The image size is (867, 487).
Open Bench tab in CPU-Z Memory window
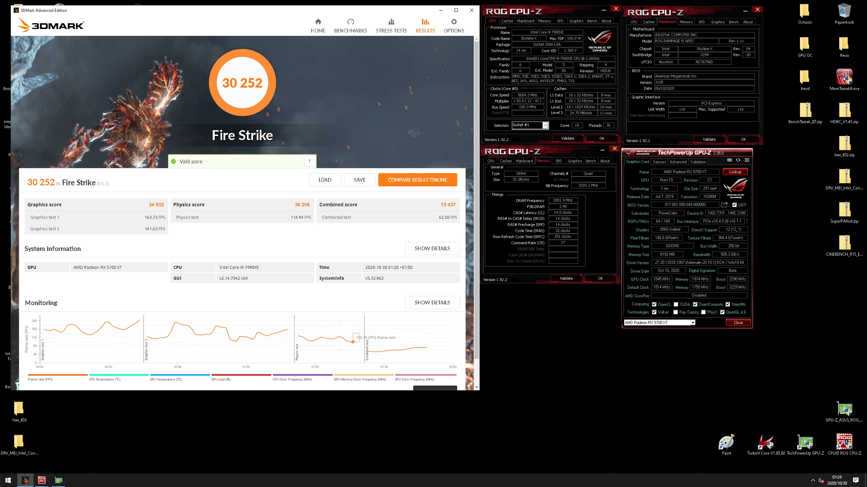click(591, 161)
